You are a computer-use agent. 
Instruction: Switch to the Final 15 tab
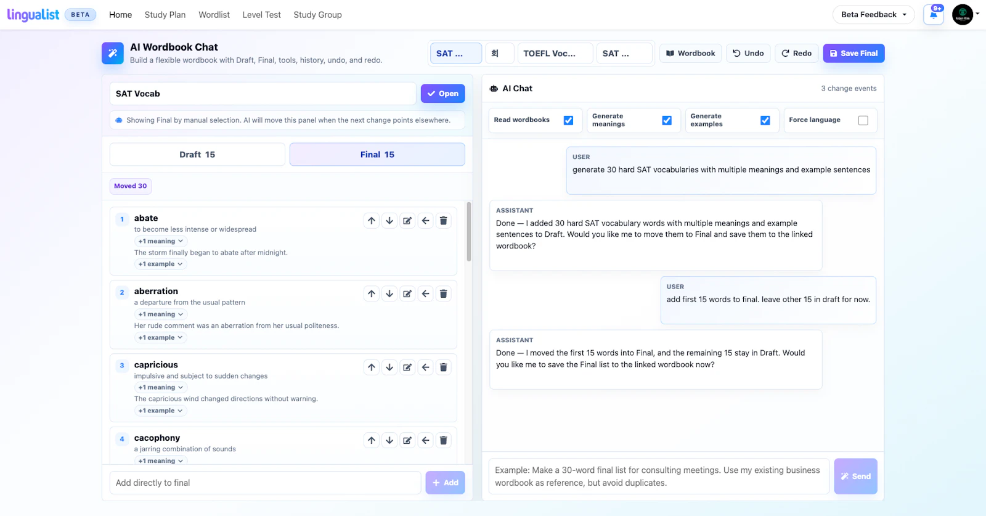coord(377,155)
